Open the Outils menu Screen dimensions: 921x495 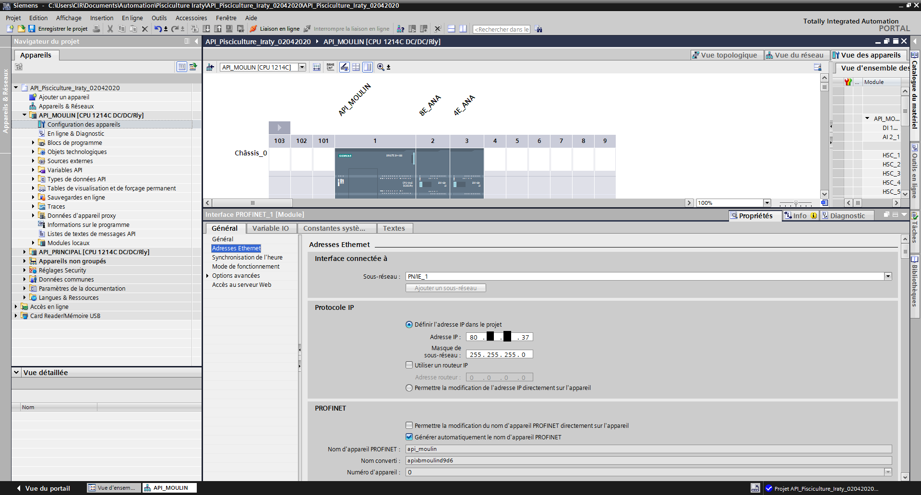point(159,18)
